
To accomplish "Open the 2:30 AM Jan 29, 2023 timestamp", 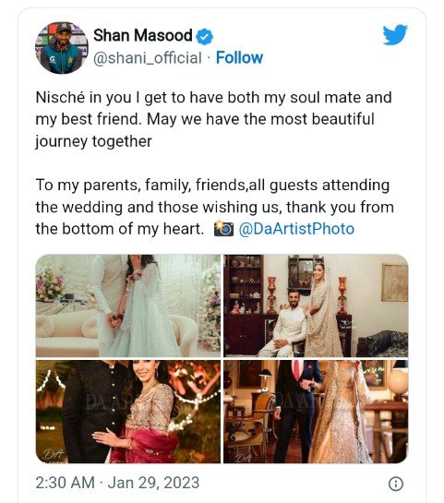I will tap(117, 483).
